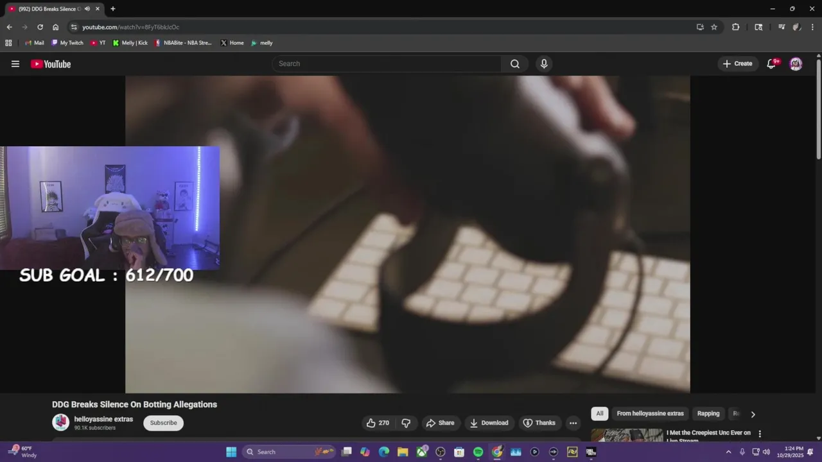This screenshot has width=822, height=462.
Task: Open a new browser tab
Action: click(113, 9)
